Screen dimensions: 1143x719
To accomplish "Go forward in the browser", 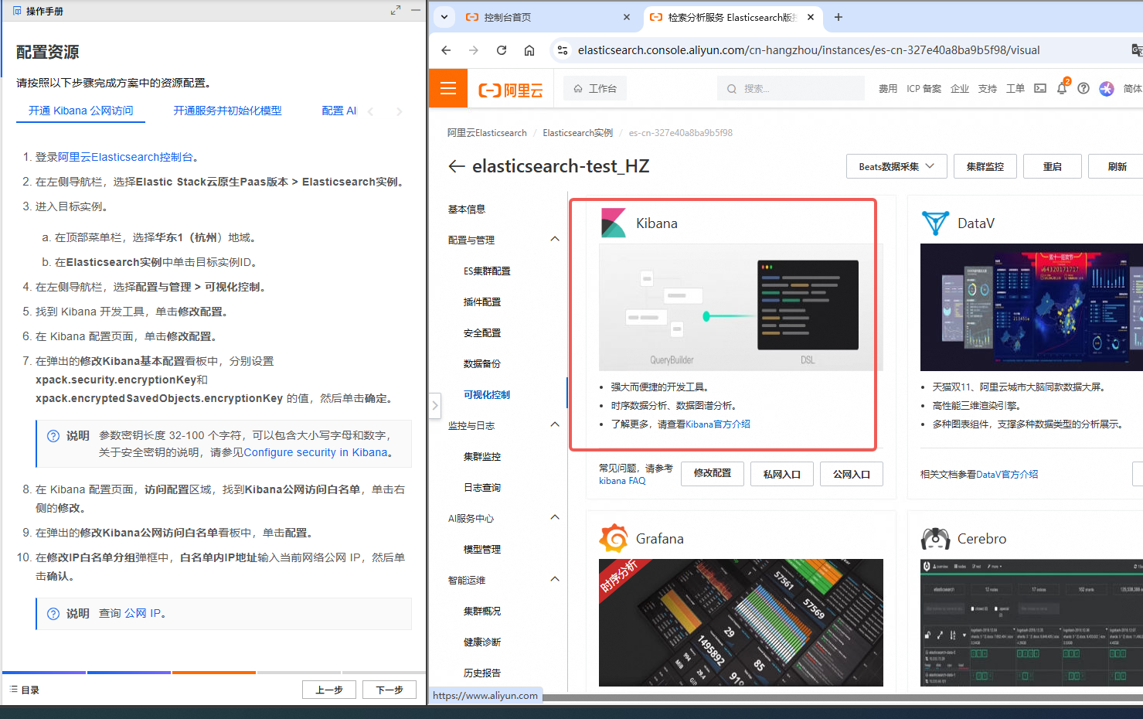I will coord(474,50).
